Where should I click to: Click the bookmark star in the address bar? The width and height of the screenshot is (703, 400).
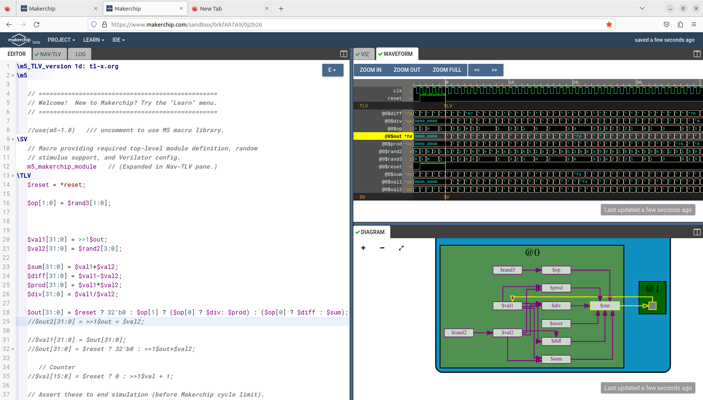pyautogui.click(x=609, y=24)
